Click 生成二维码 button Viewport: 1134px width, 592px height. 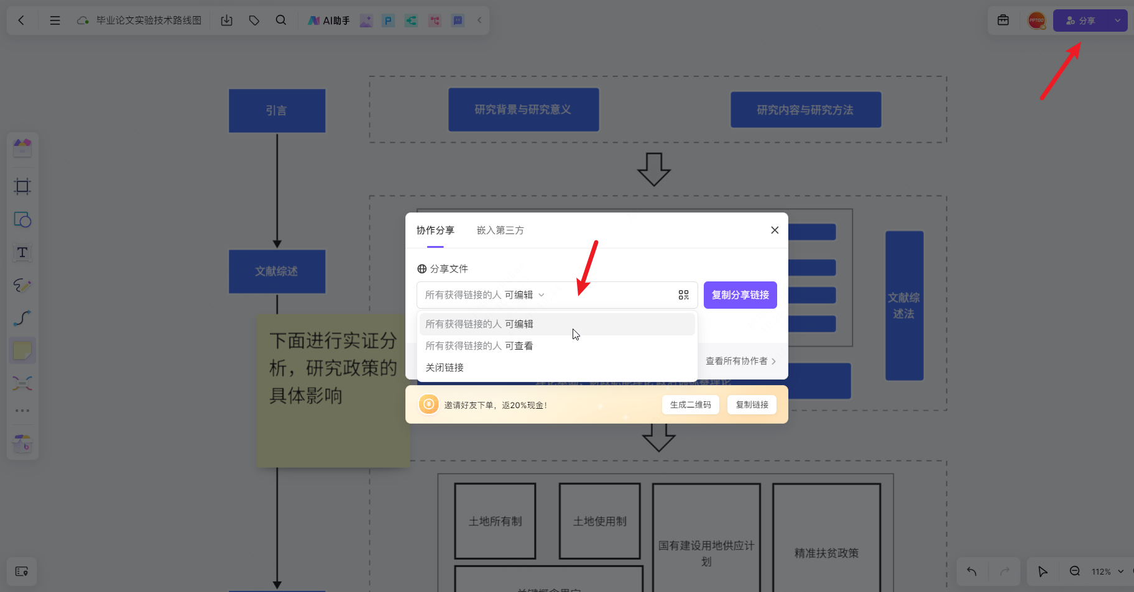691,405
